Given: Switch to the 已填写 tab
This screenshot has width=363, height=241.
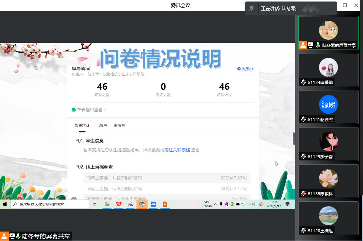Looking at the screenshot, I should [x=102, y=125].
